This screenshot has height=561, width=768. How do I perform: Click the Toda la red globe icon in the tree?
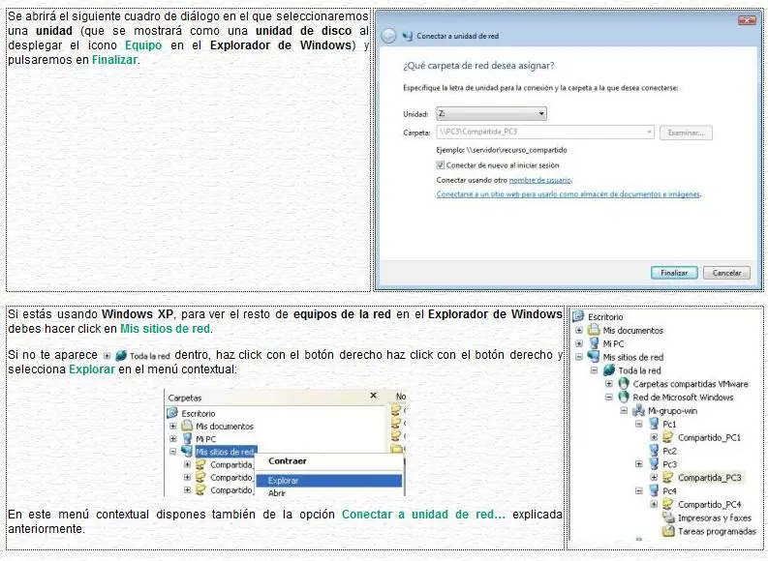(609, 370)
